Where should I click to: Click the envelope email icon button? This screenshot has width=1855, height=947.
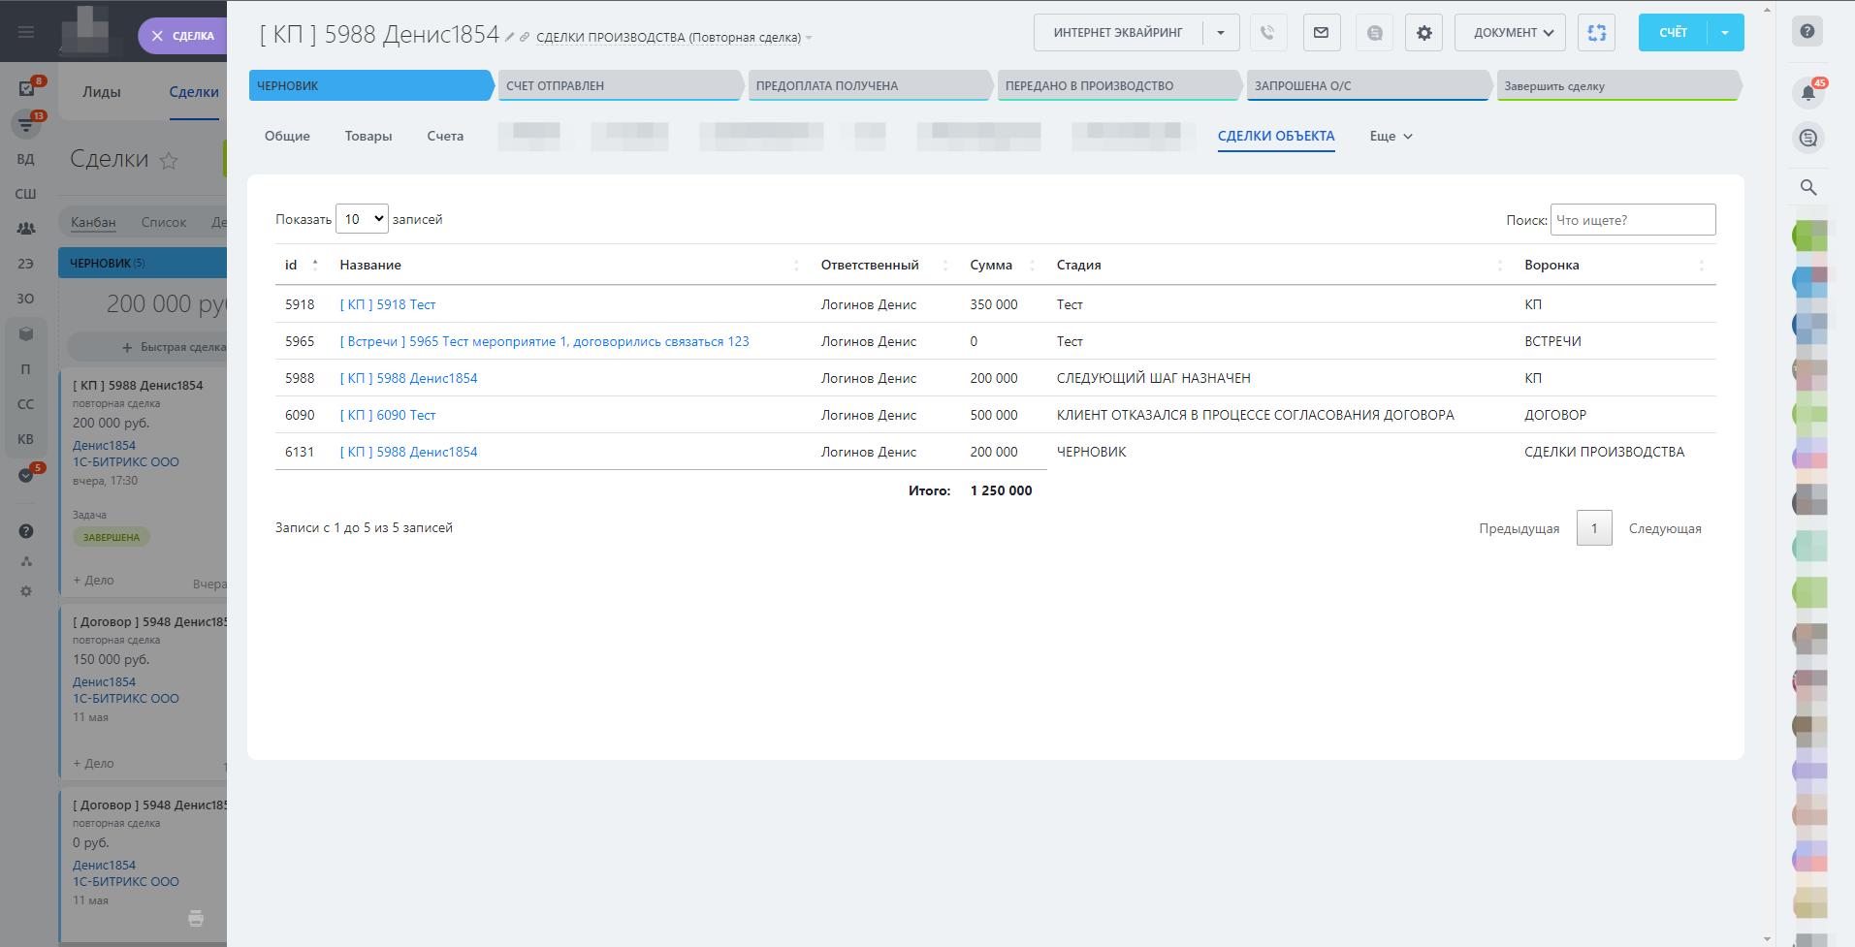[x=1321, y=32]
